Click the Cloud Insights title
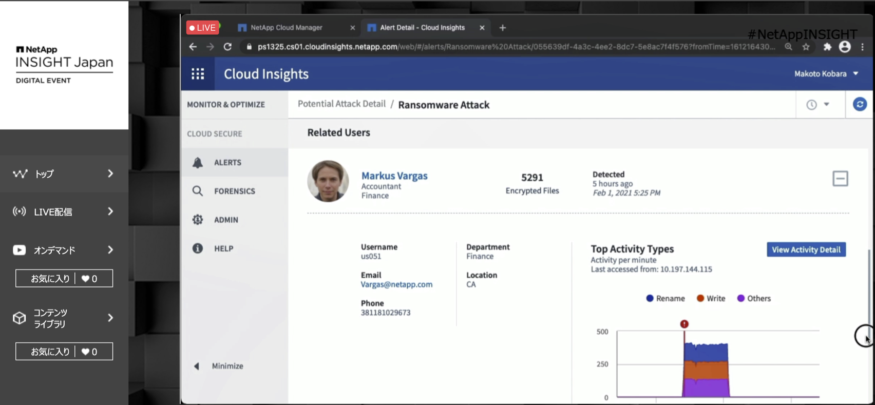Screen dimensions: 875x405 [x=266, y=74]
